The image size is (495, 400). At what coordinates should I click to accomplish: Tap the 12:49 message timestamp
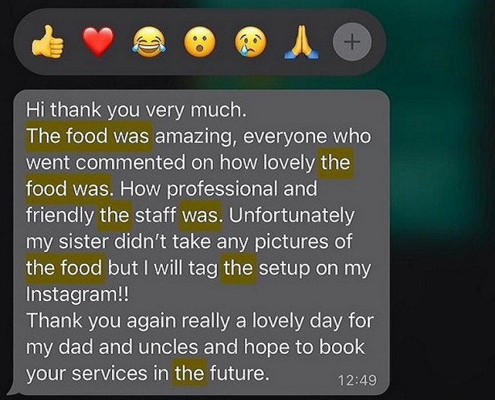[x=357, y=380]
